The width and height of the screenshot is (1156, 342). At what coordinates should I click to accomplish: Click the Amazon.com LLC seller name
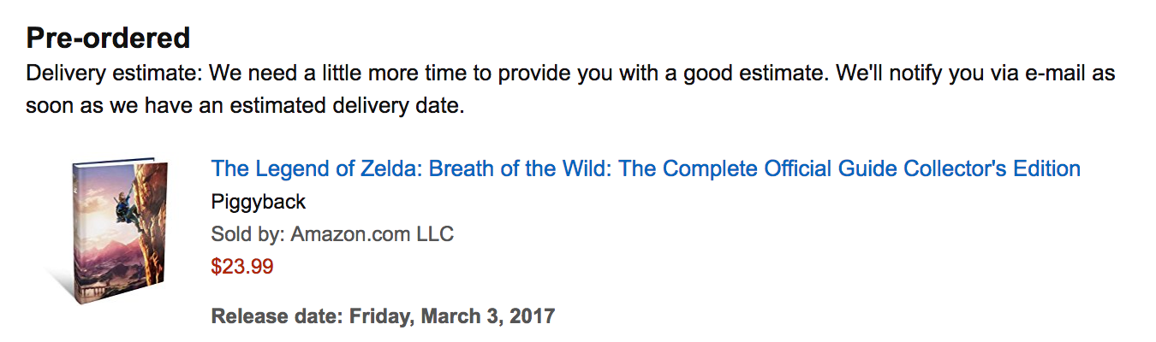pyautogui.click(x=372, y=234)
